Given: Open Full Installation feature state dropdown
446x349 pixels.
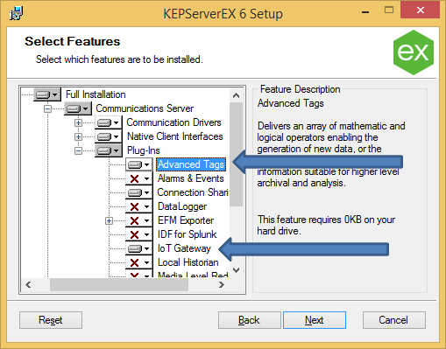Looking at the screenshot, I should [47, 94].
